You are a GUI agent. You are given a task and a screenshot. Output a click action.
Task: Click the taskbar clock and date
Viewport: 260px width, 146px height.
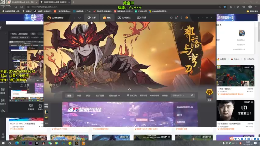coord(248,143)
